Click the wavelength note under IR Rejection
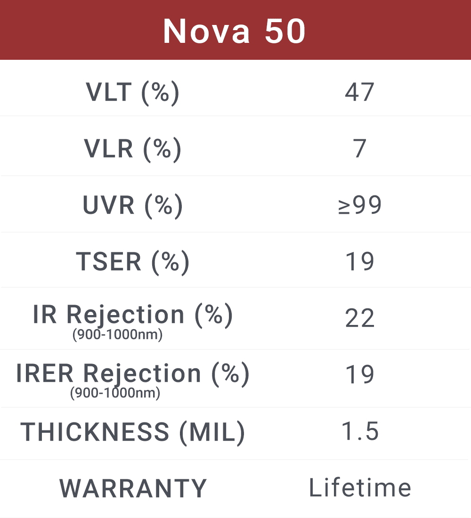Screen dimensions: 471x518 coord(117,335)
